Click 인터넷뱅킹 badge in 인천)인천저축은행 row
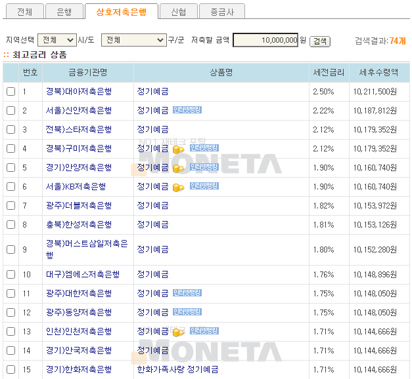 tap(204, 330)
